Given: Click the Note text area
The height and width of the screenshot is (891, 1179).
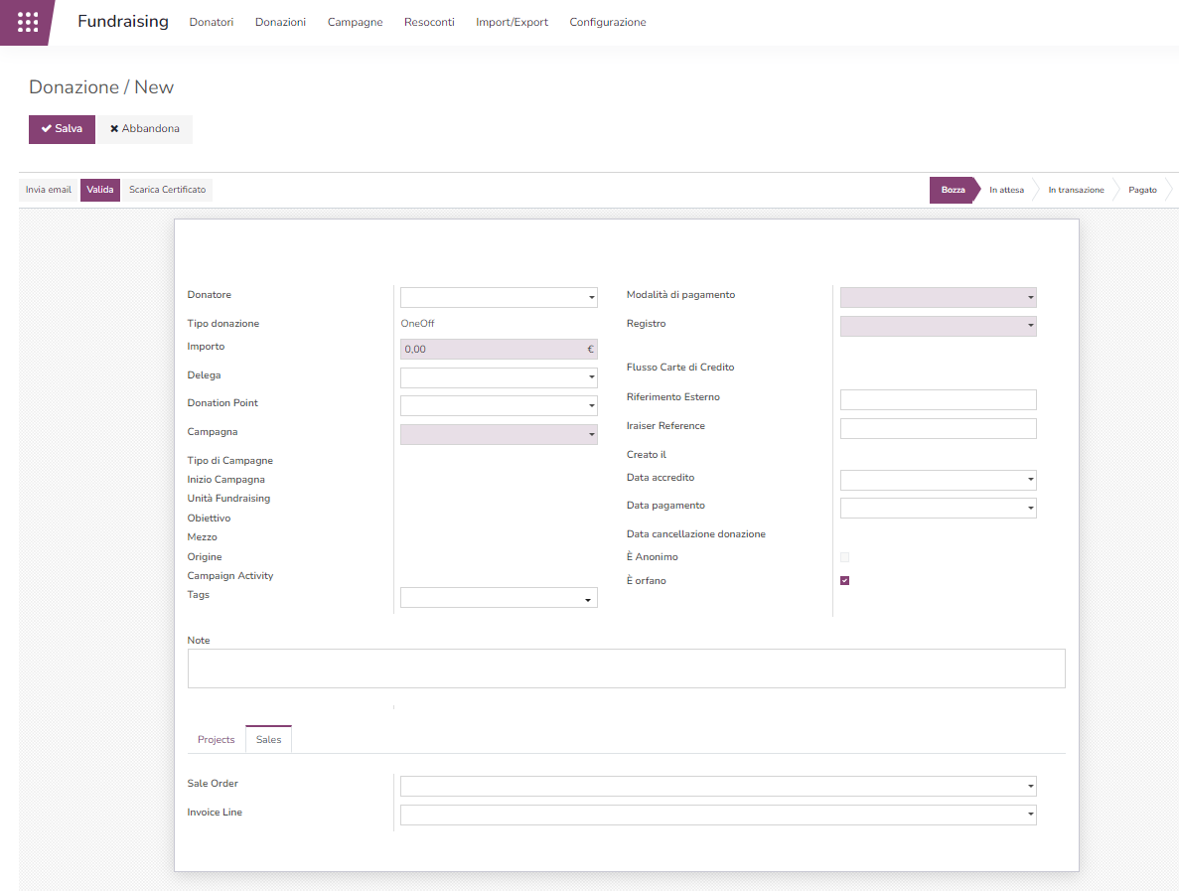Looking at the screenshot, I should click(626, 668).
